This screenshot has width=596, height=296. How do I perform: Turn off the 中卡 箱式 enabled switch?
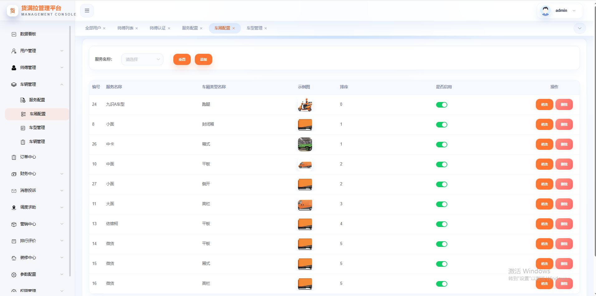tap(441, 145)
